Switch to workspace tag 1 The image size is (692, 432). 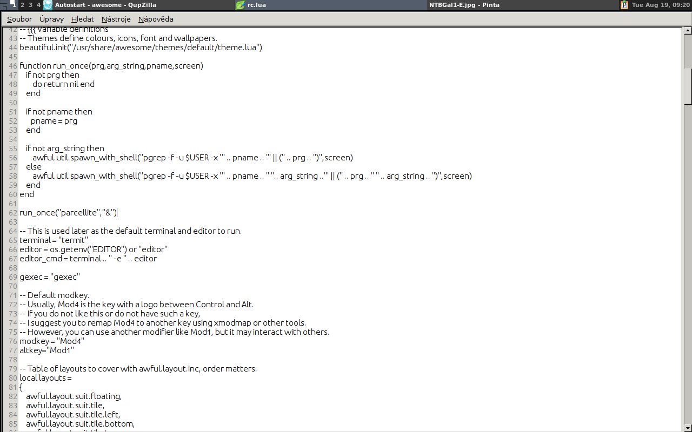click(14, 5)
